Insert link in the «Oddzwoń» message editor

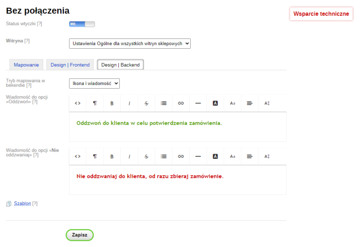coord(181,103)
